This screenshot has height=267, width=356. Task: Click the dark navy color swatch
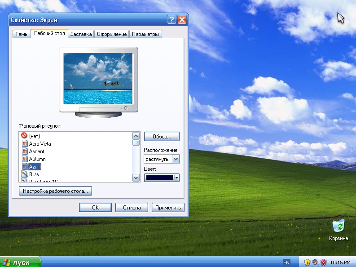(x=159, y=178)
